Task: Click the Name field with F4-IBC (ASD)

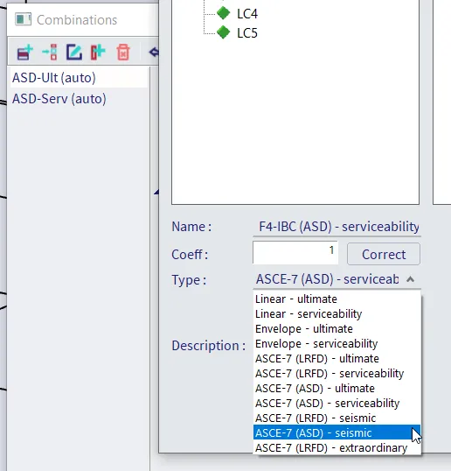Action: (337, 227)
